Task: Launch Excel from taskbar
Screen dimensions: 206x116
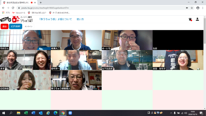Action: [26, 113]
